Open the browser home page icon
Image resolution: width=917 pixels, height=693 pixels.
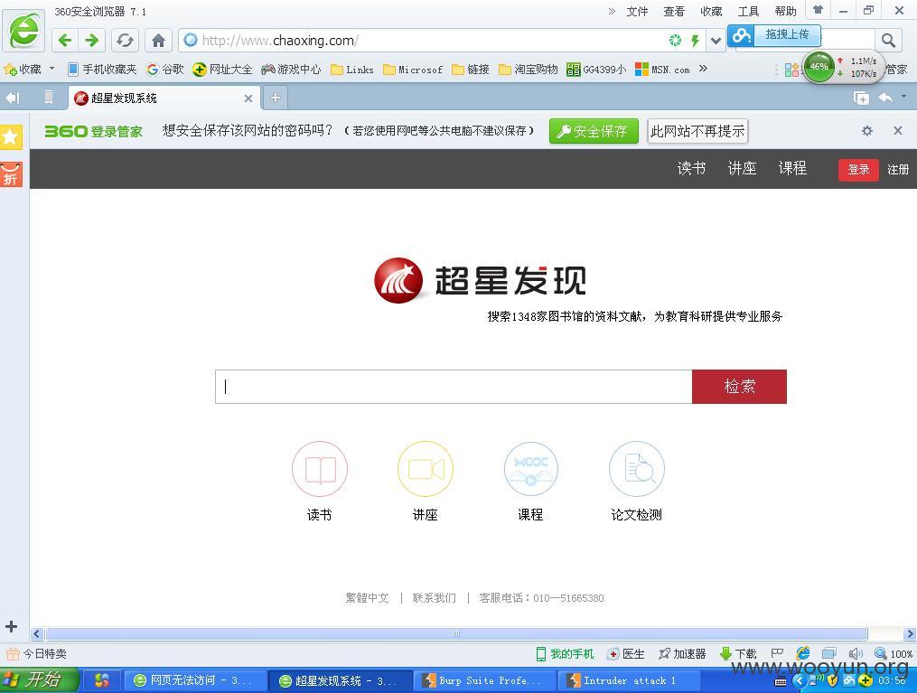[x=158, y=41]
